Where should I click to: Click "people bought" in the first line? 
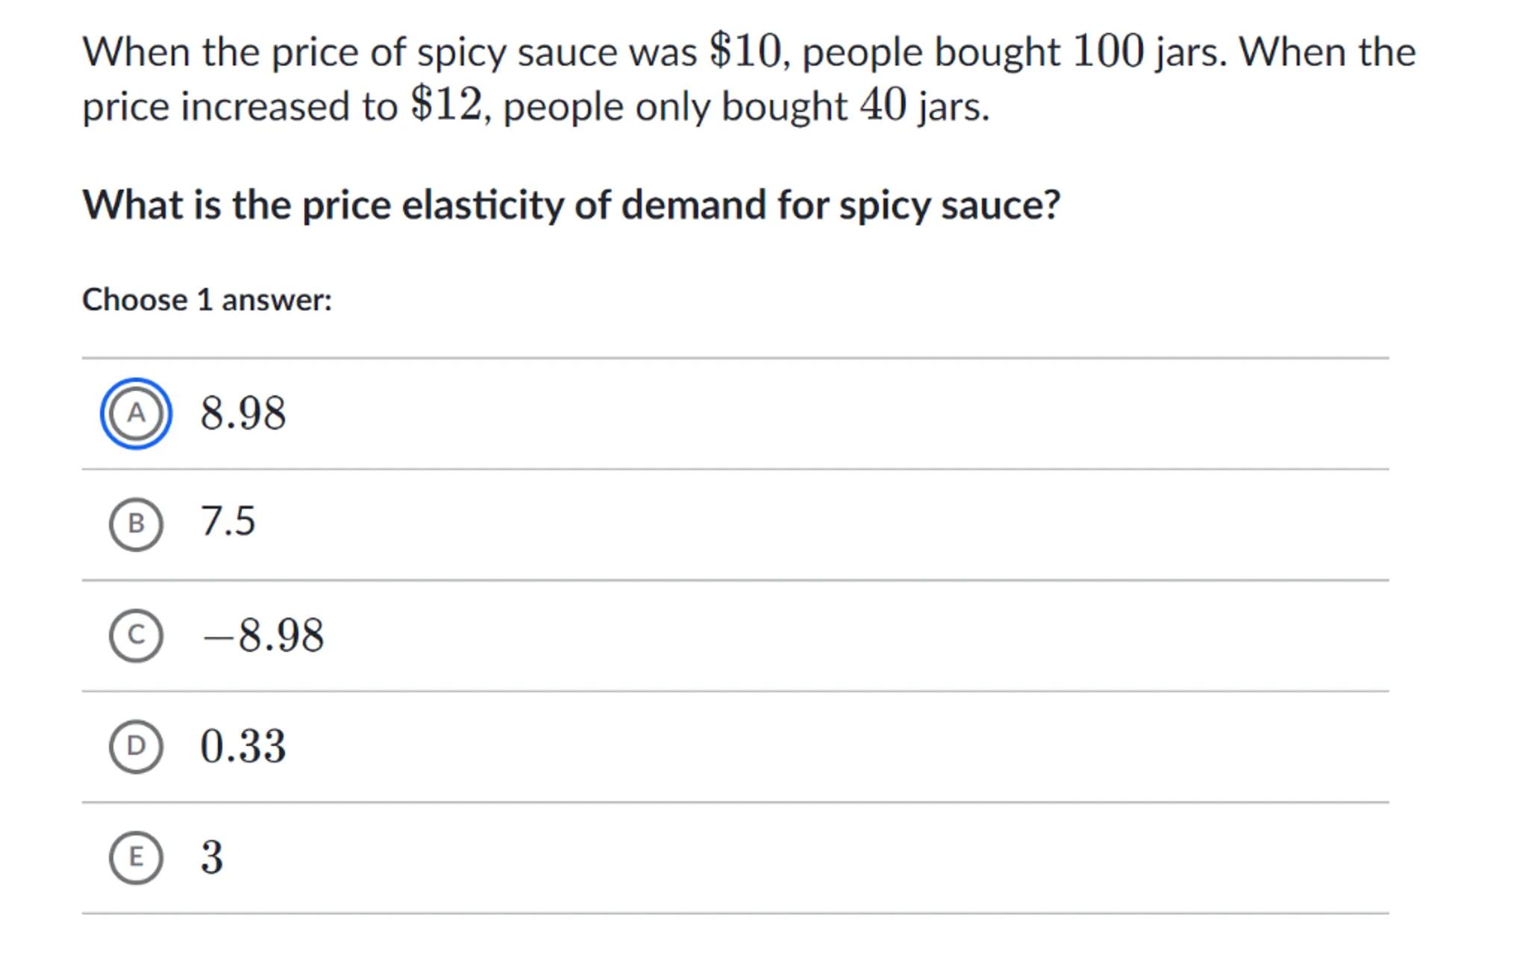[x=930, y=53]
